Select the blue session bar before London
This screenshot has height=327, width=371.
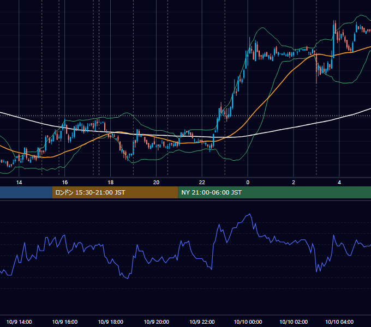coord(26,192)
